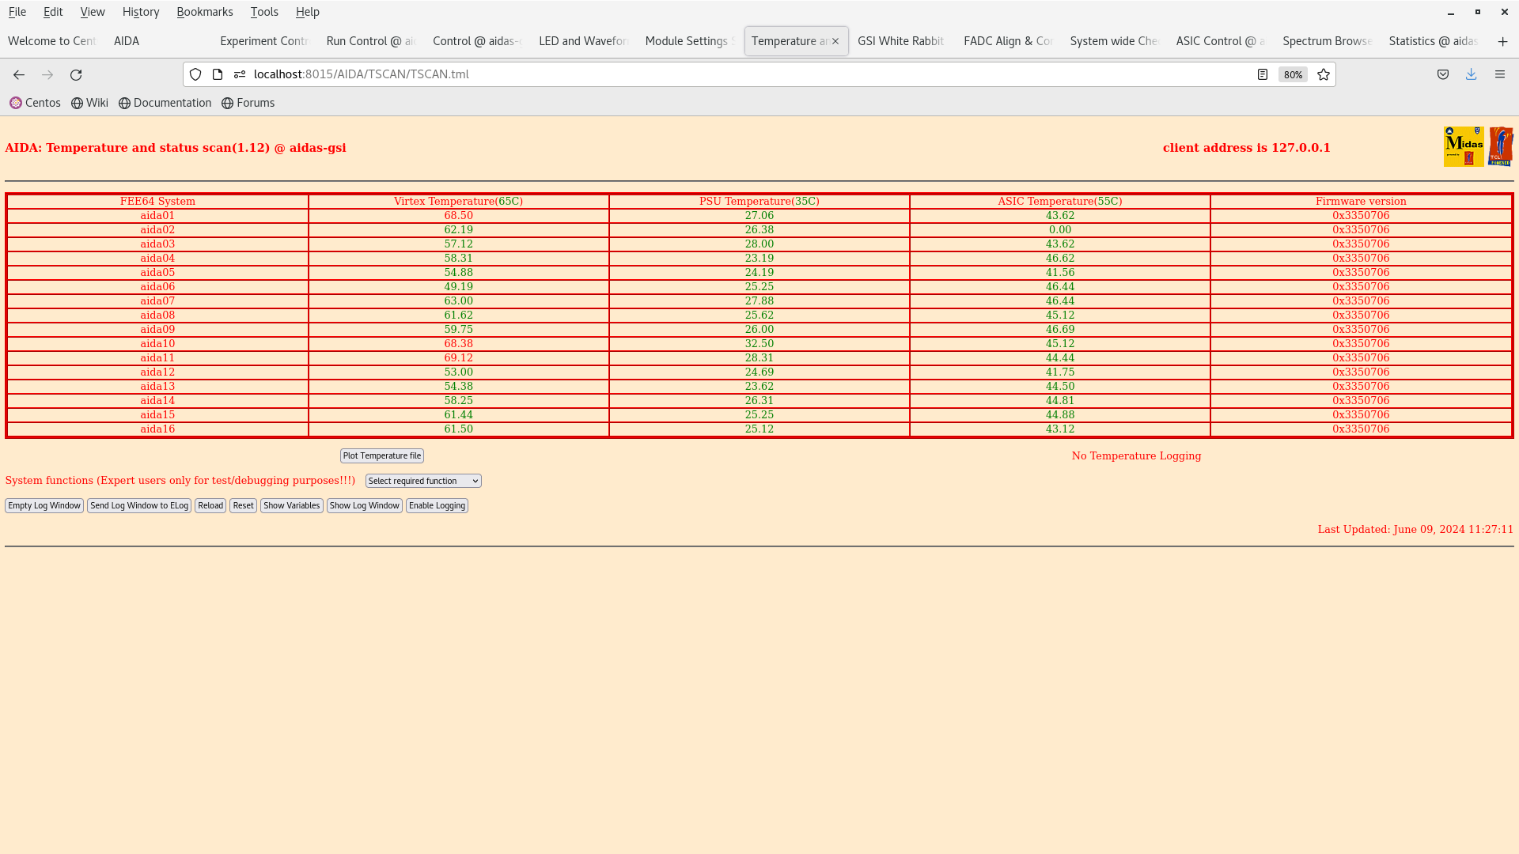Click the Enable Logging button
Viewport: 1519px width, 854px height.
(436, 506)
